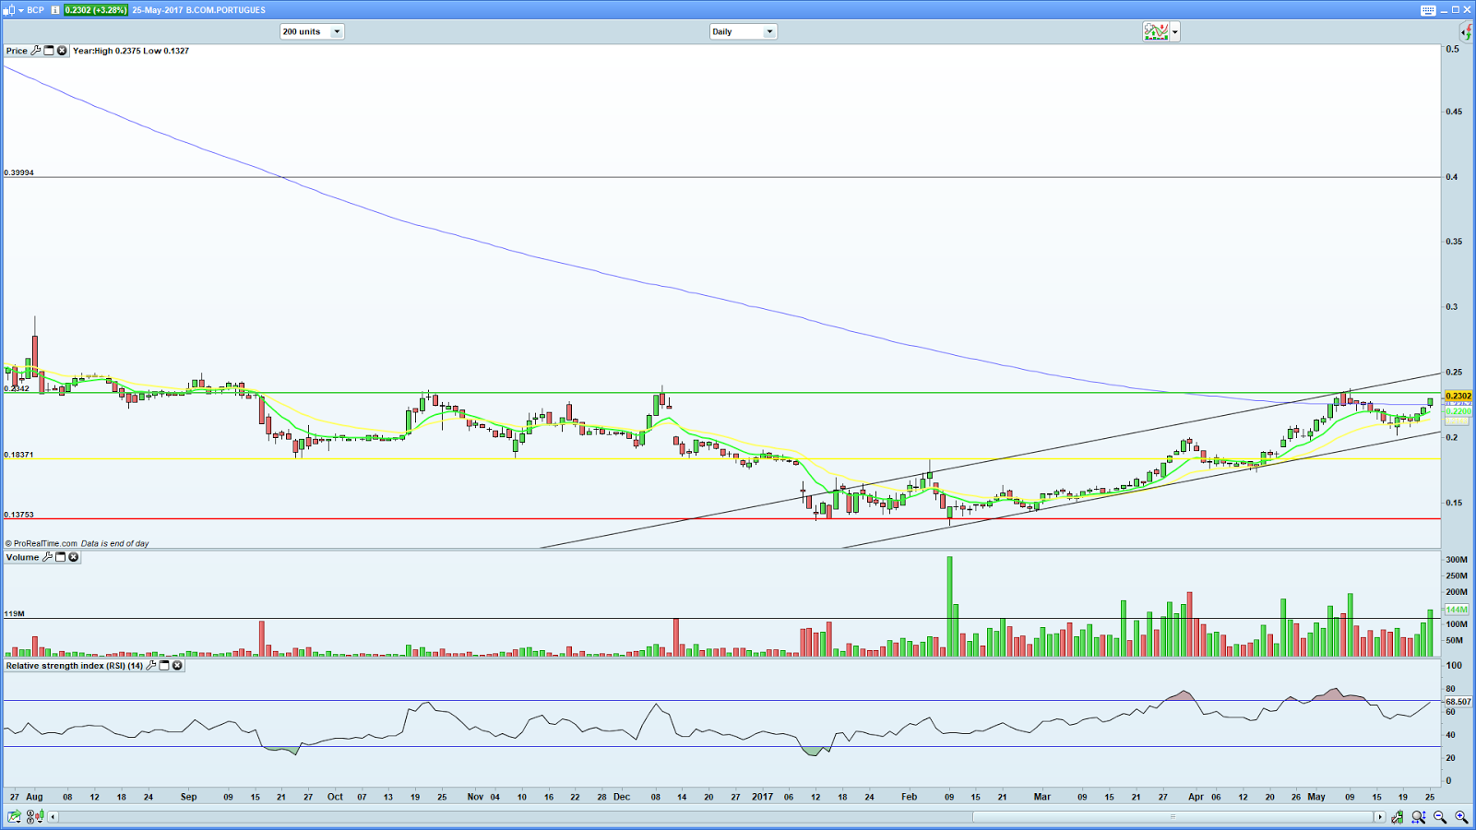This screenshot has height=830, width=1476.
Task: Click the red-green arrows trading panel expander
Action: click(1465, 32)
